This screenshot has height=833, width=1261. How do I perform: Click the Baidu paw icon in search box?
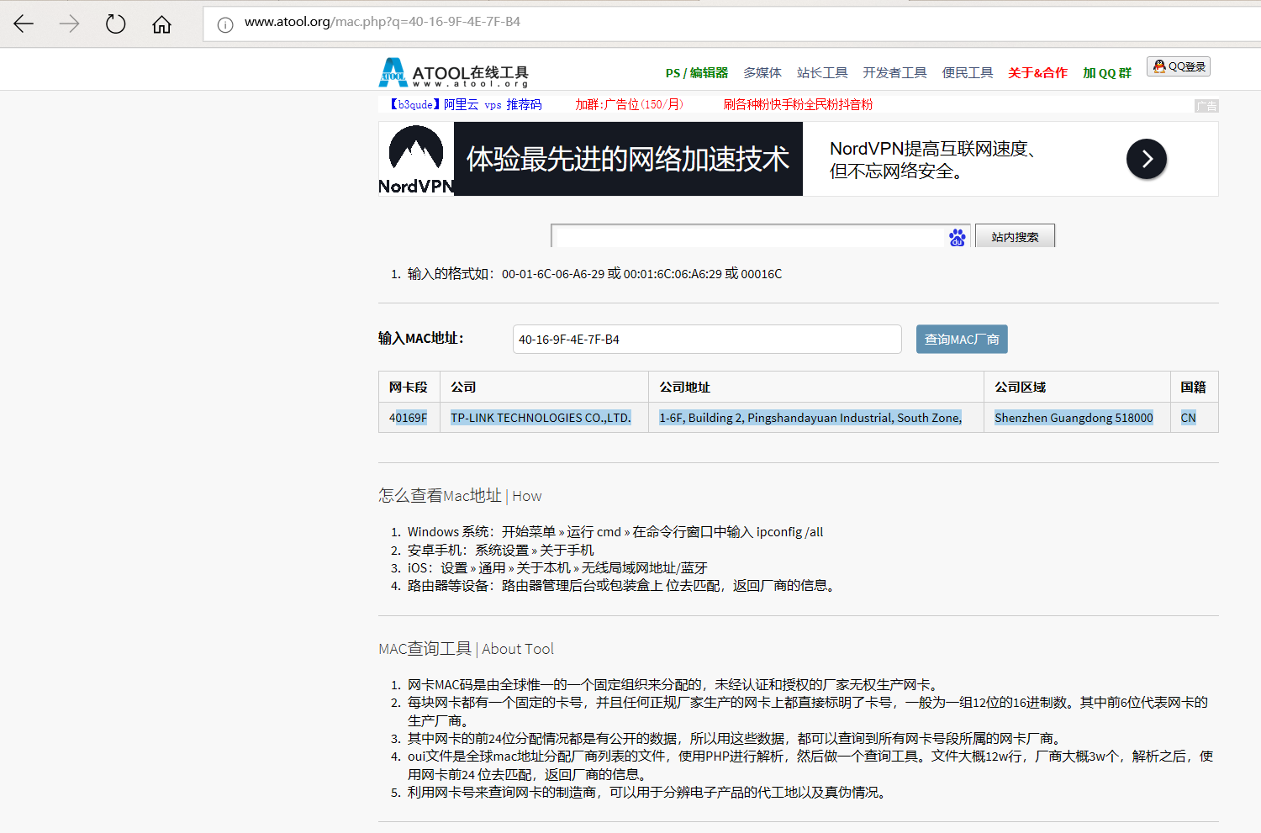pos(957,237)
